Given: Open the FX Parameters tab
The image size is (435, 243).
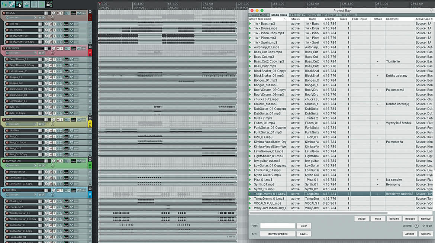Looking at the screenshot, I should [x=308, y=15].
